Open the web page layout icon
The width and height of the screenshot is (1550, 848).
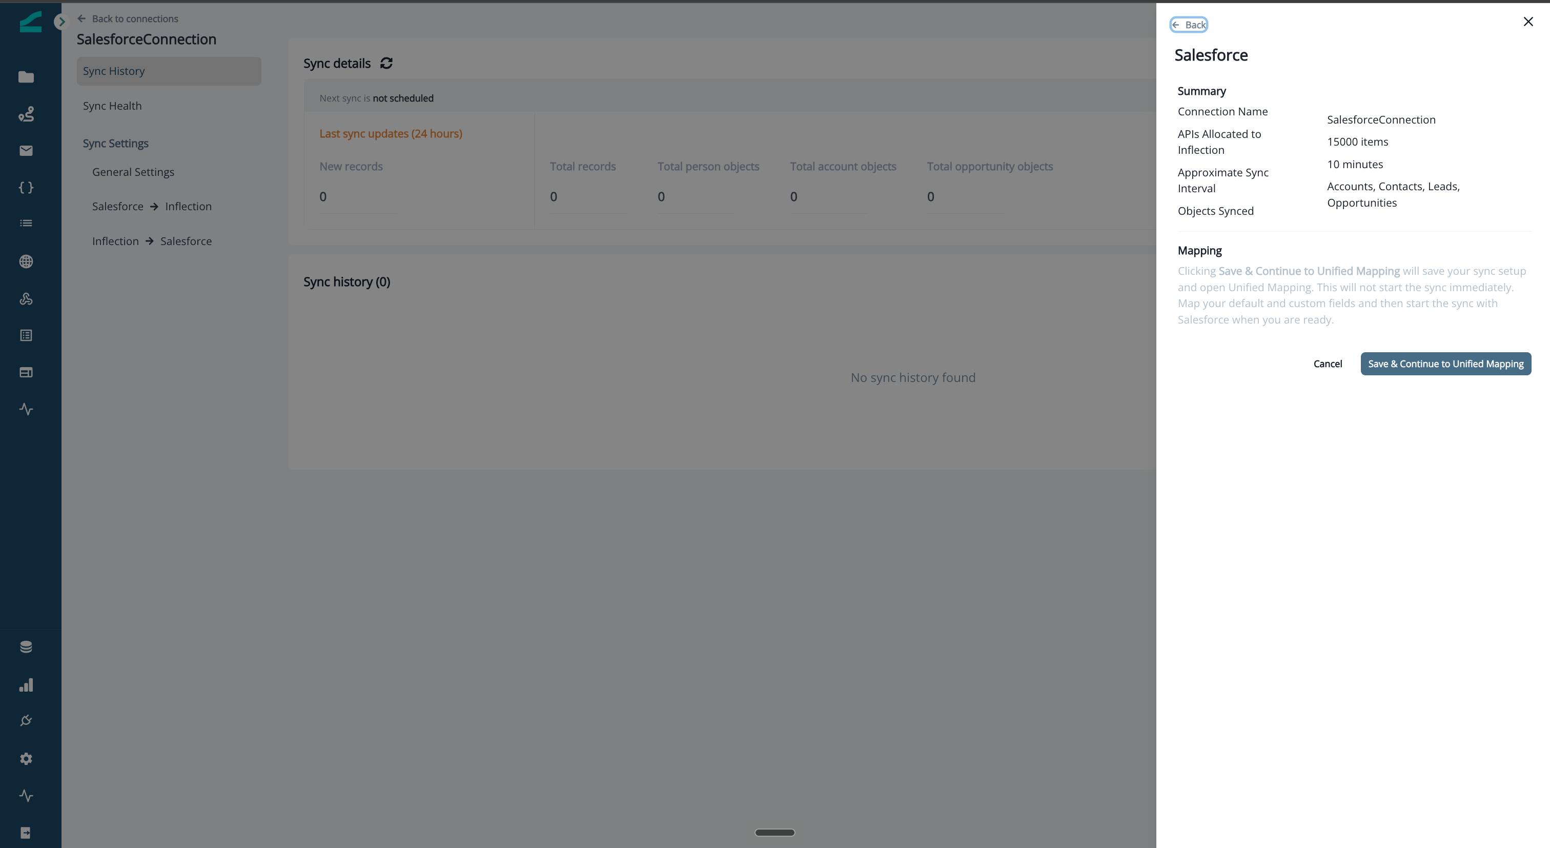click(x=26, y=373)
